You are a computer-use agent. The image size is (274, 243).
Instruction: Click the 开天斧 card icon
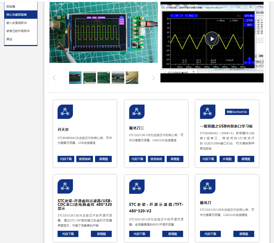coord(65,112)
